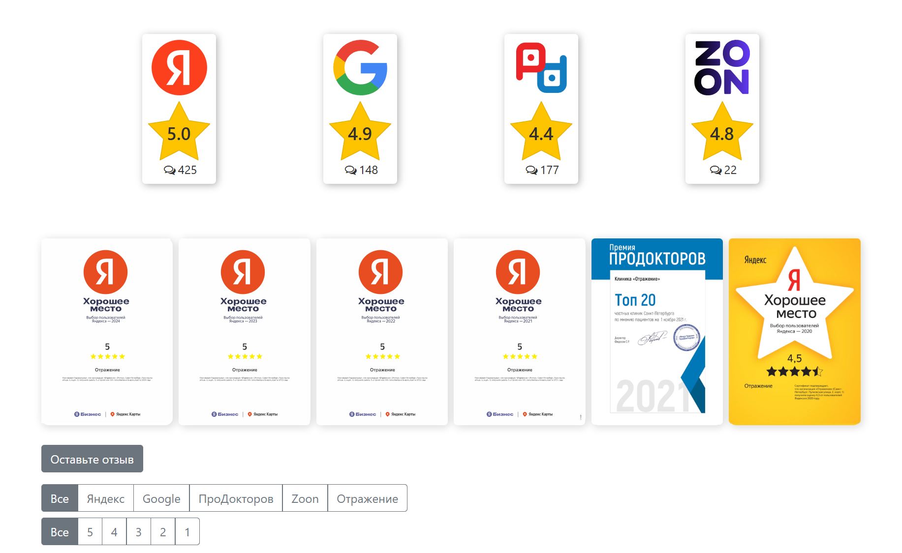902x553 pixels.
Task: Filter reviews by Google
Action: pos(161,498)
